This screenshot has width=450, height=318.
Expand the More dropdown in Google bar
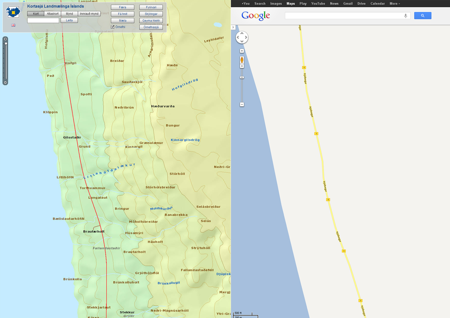pyautogui.click(x=395, y=4)
